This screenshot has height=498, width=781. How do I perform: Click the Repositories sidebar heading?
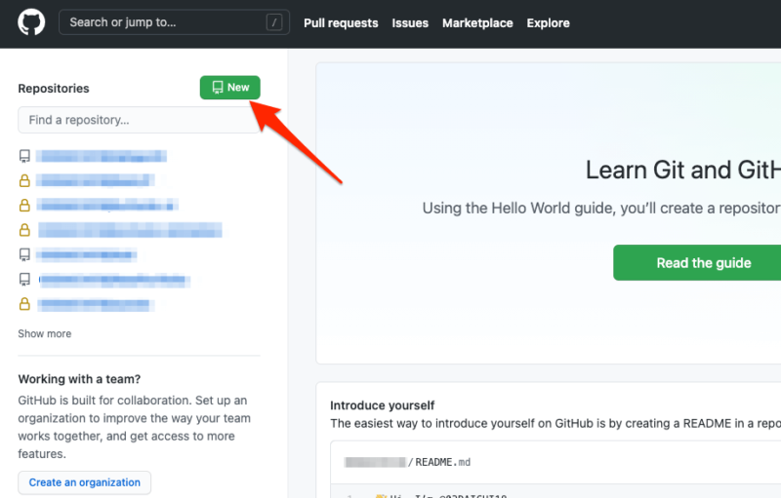pyautogui.click(x=54, y=89)
